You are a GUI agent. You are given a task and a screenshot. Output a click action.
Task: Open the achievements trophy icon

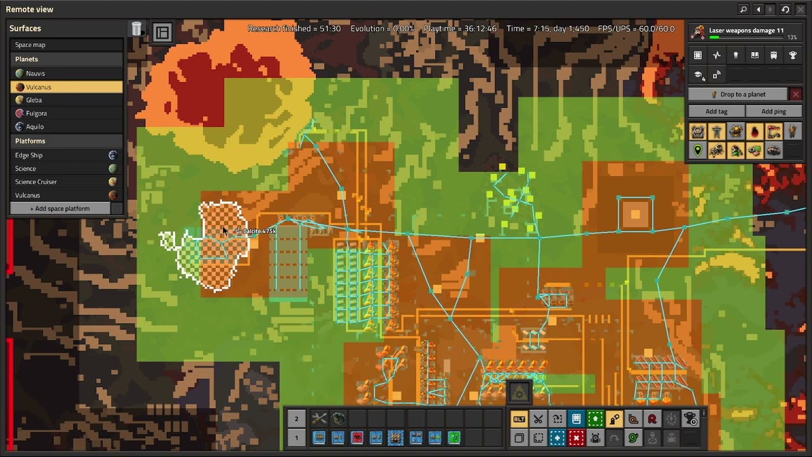pos(793,55)
